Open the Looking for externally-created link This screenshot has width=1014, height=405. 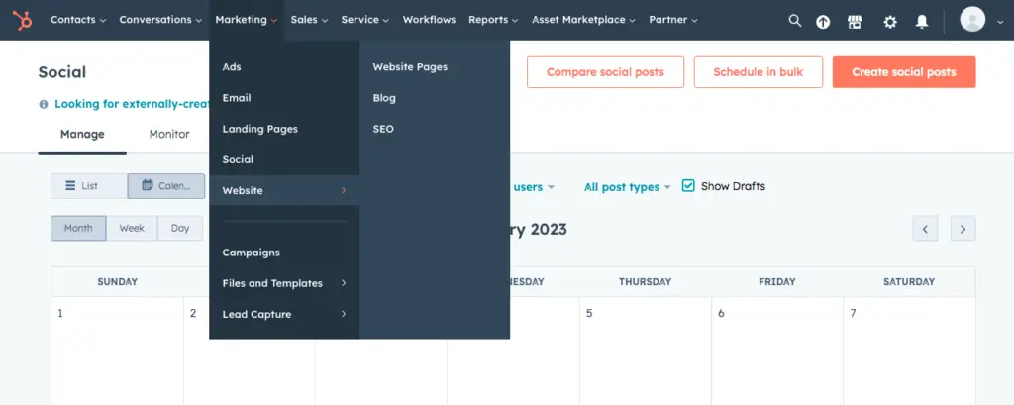[133, 104]
